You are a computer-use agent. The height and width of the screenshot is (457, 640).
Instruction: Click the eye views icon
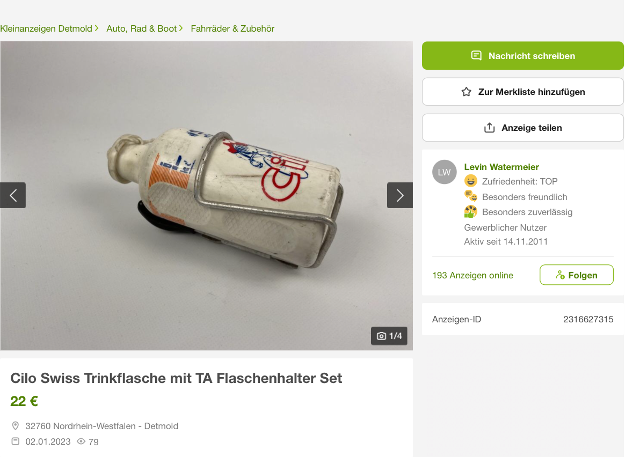point(81,441)
